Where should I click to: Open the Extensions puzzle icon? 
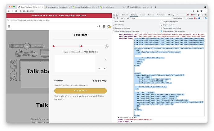198,11
